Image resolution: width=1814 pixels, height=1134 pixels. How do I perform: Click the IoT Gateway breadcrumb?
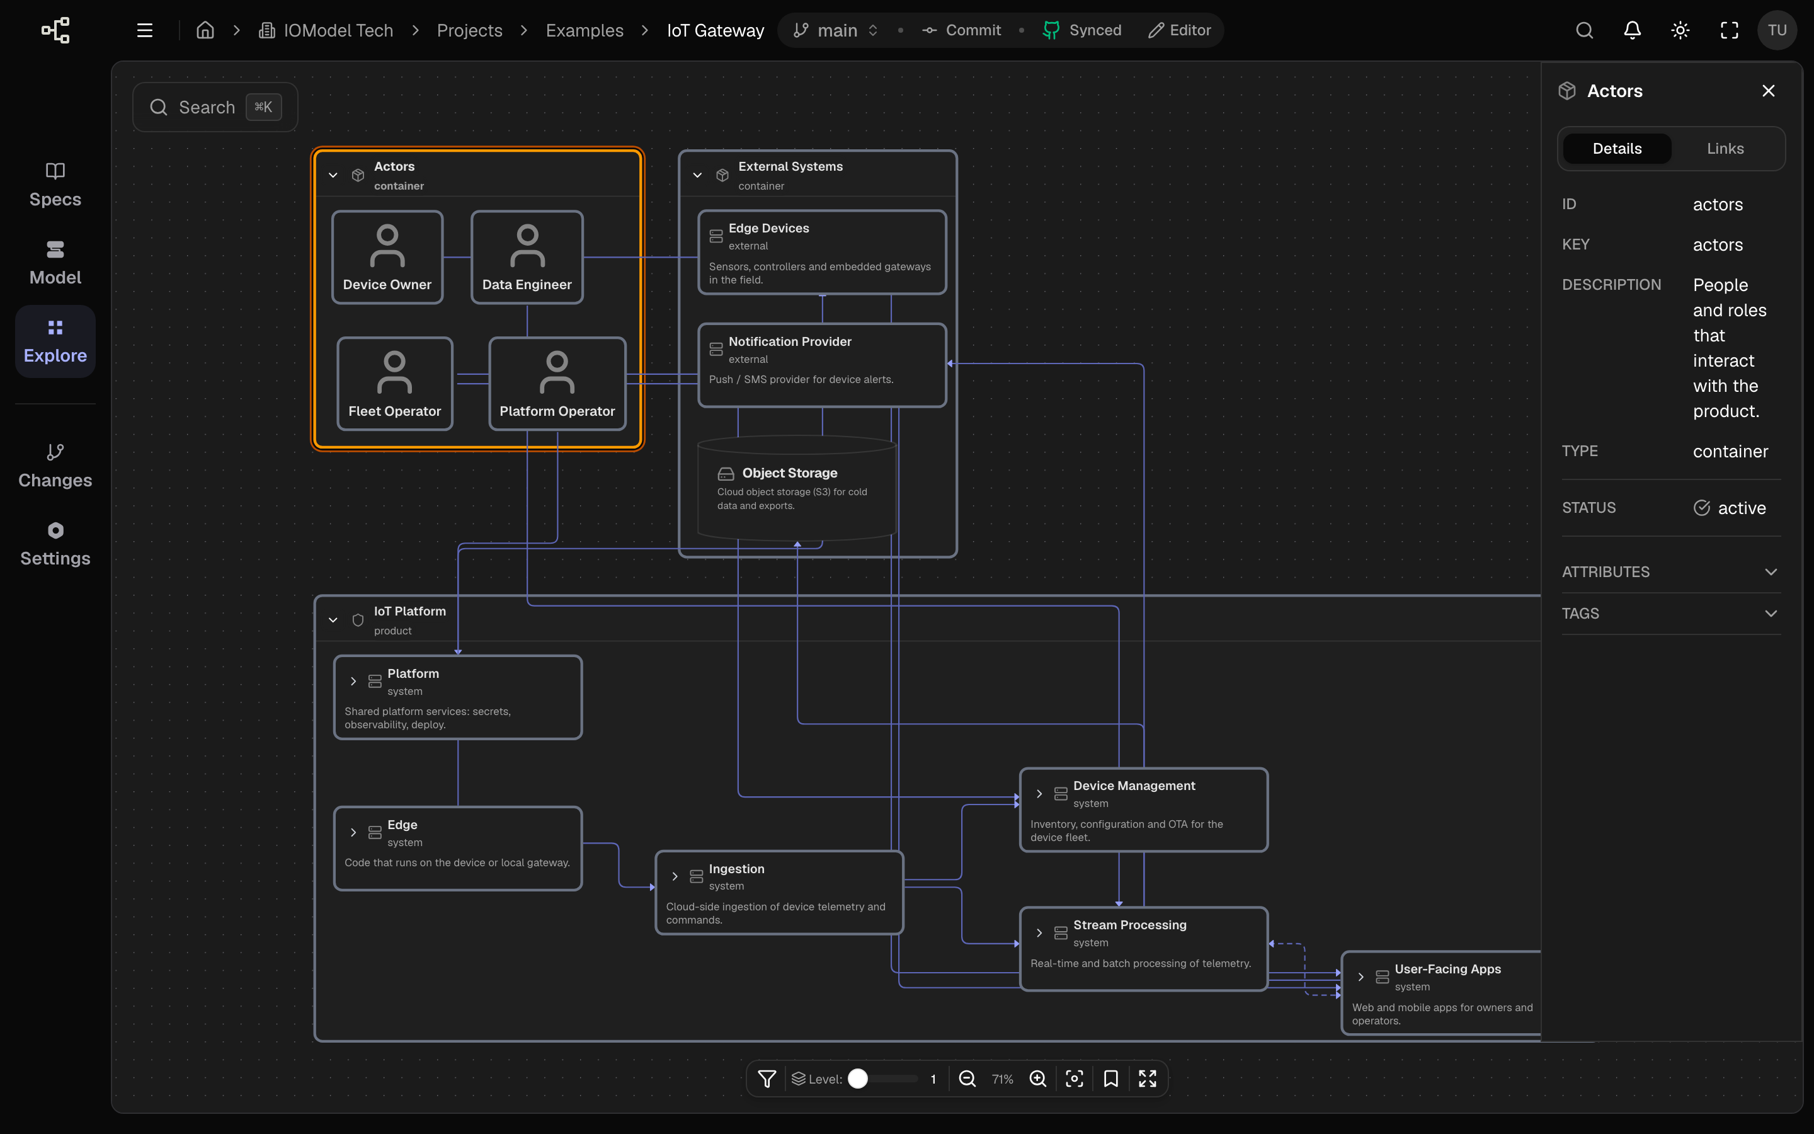pos(715,30)
